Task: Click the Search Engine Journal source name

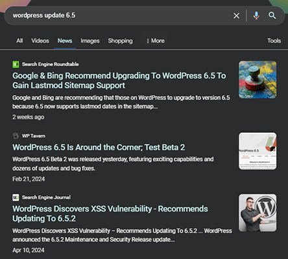Action: 46,197
